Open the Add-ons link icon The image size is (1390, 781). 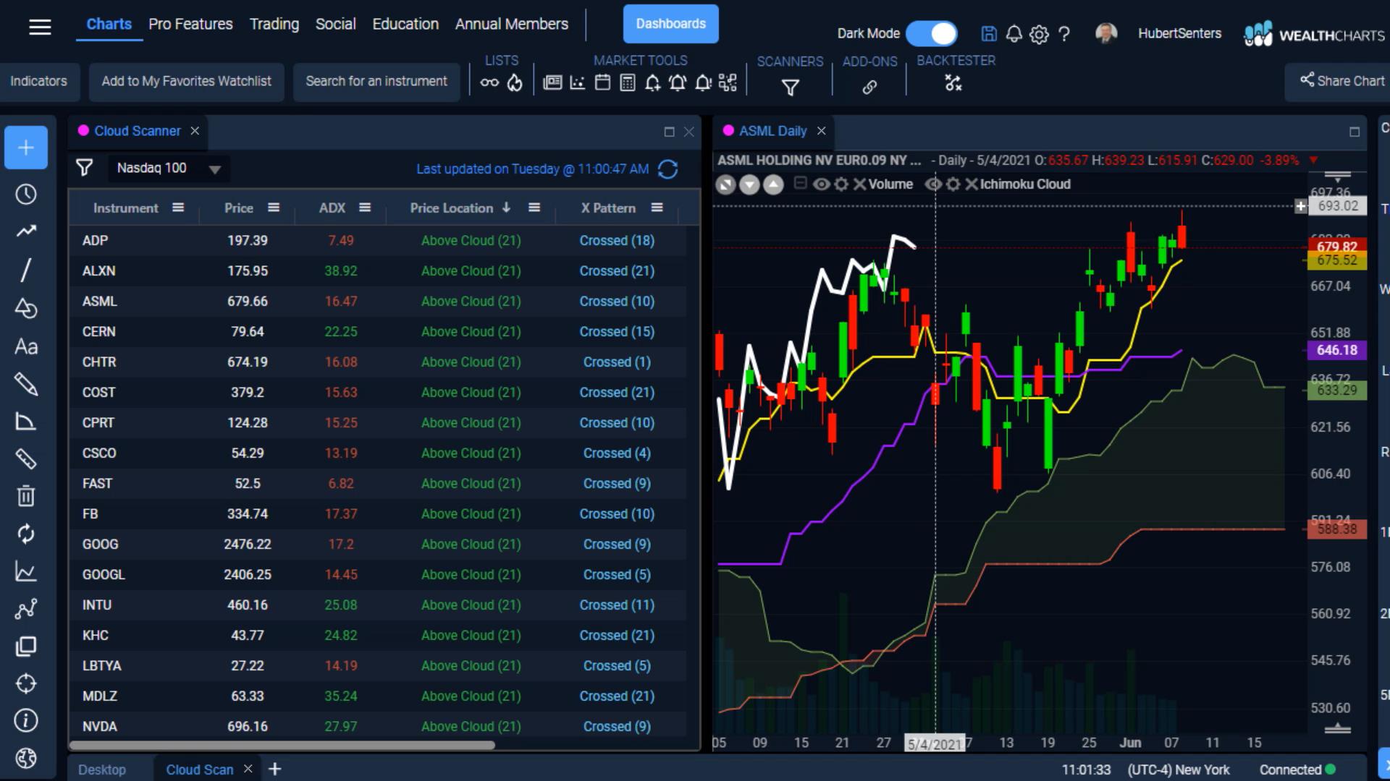click(x=869, y=88)
